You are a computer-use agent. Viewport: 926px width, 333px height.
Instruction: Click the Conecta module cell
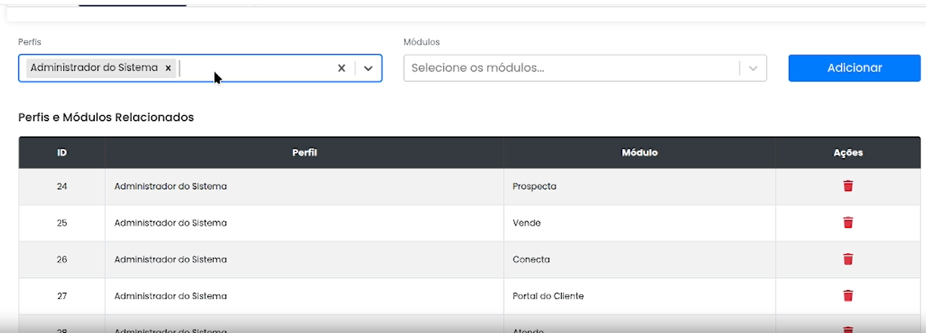click(531, 260)
